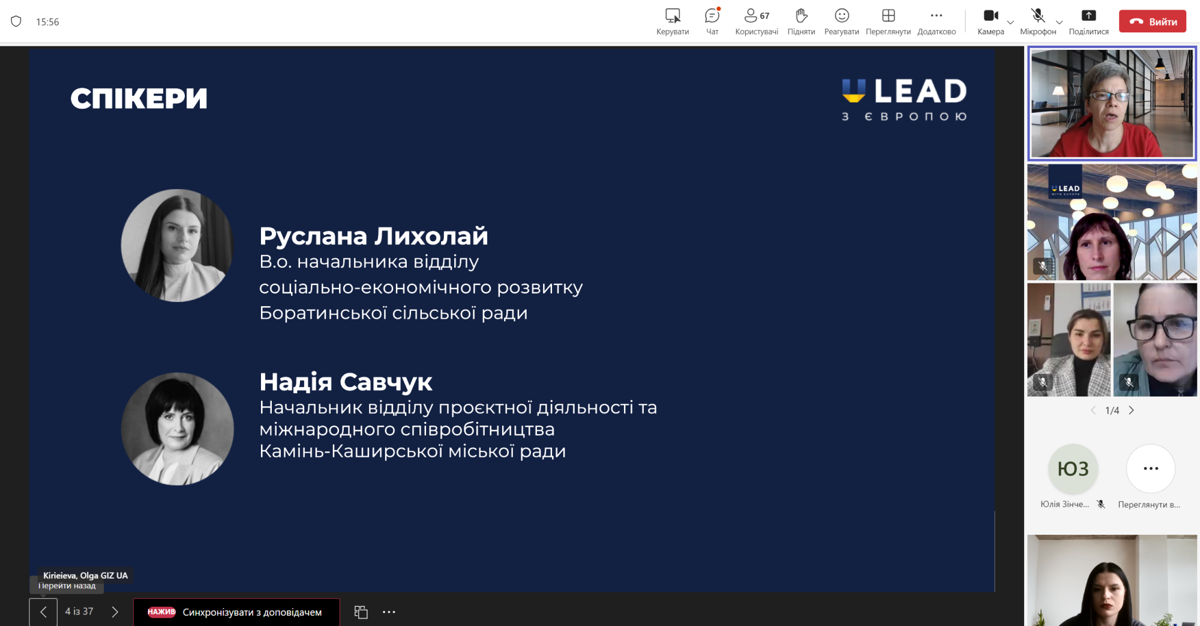The width and height of the screenshot is (1200, 626).
Task: Open Додатково more actions menu
Action: point(936,21)
